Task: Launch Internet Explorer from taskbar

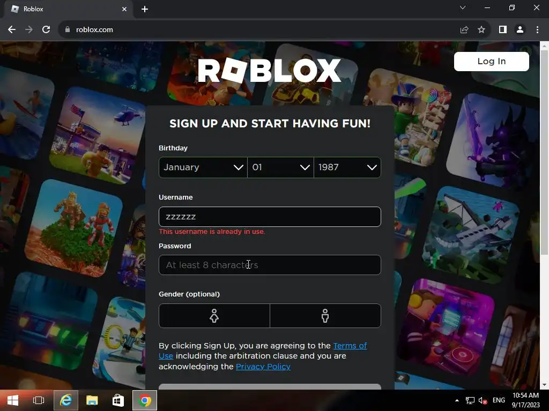Action: click(66, 400)
